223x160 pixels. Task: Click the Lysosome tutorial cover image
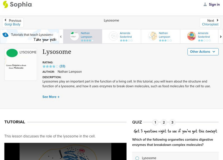coord(21,64)
